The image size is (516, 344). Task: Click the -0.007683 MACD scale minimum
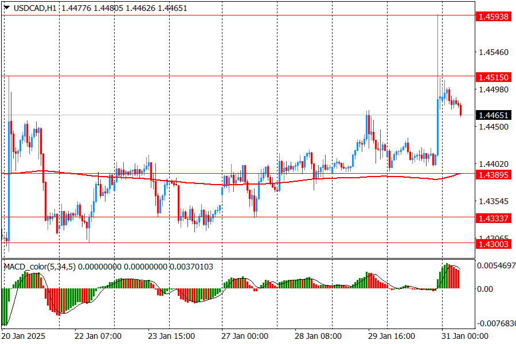(x=496, y=323)
